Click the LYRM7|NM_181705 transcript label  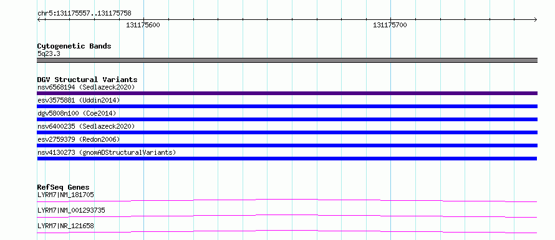coord(65,195)
